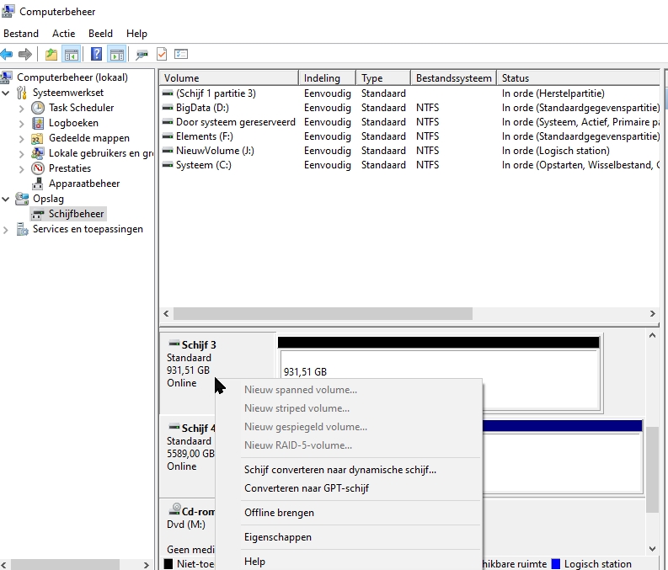Select the Systeem (C:) volume row
This screenshot has height=570, width=668.
coord(203,165)
